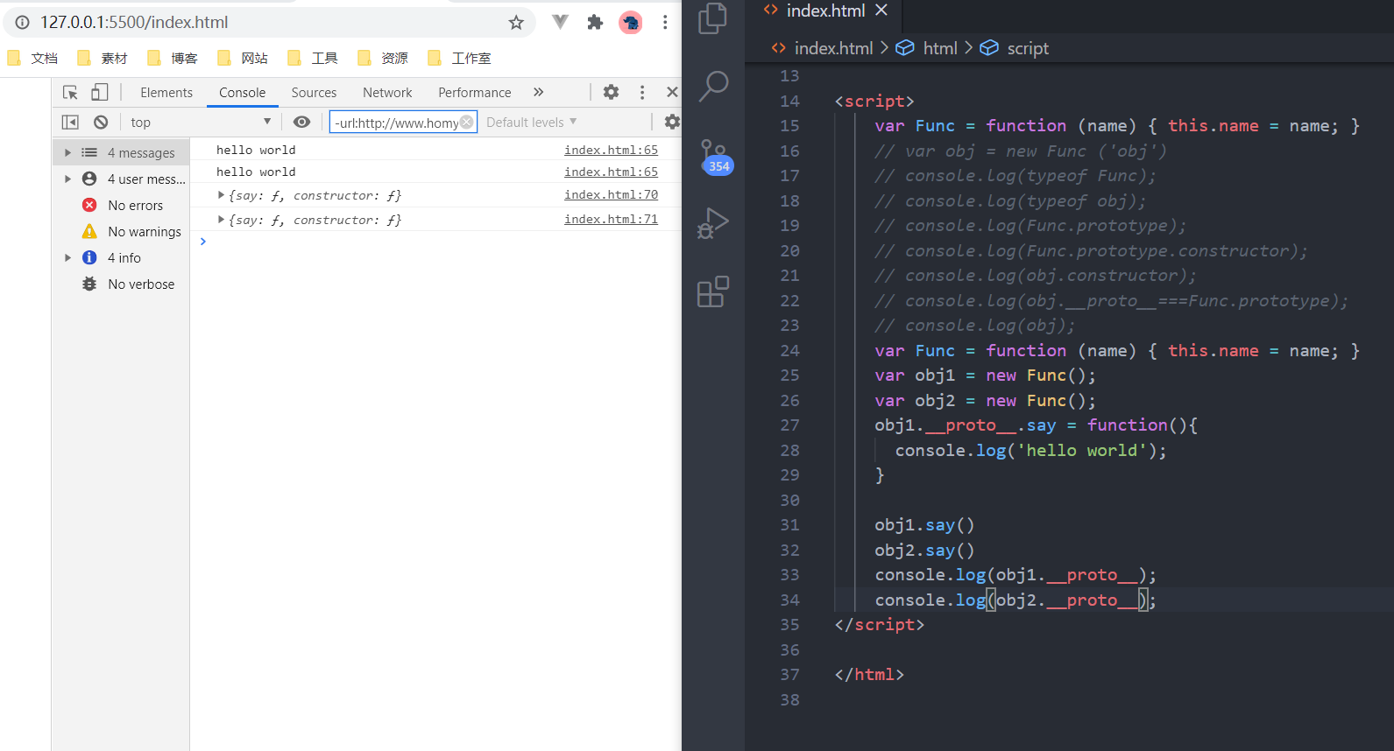Click the site information icon in address bar
1394x751 pixels.
(22, 22)
